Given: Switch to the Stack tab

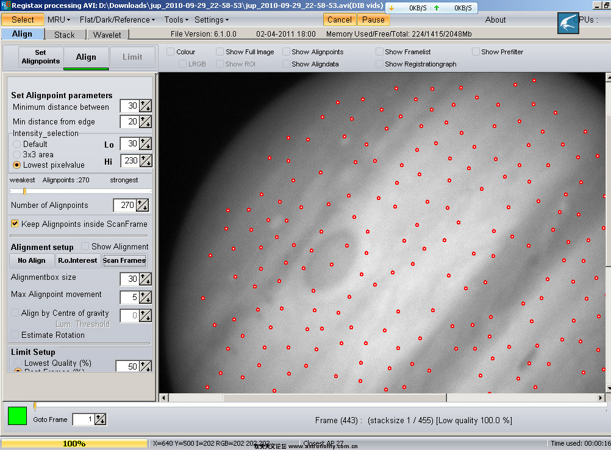Looking at the screenshot, I should (65, 35).
